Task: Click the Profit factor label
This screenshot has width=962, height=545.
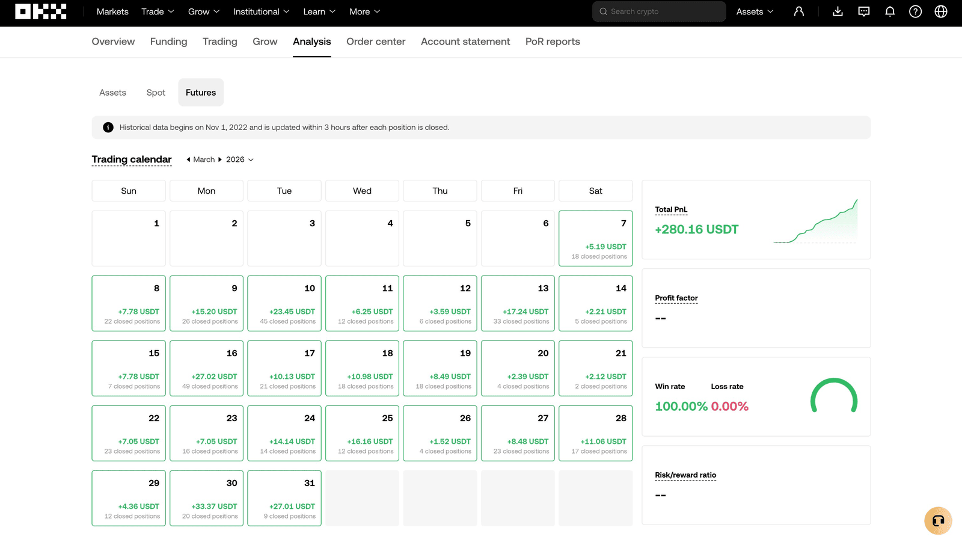Action: 676,298
